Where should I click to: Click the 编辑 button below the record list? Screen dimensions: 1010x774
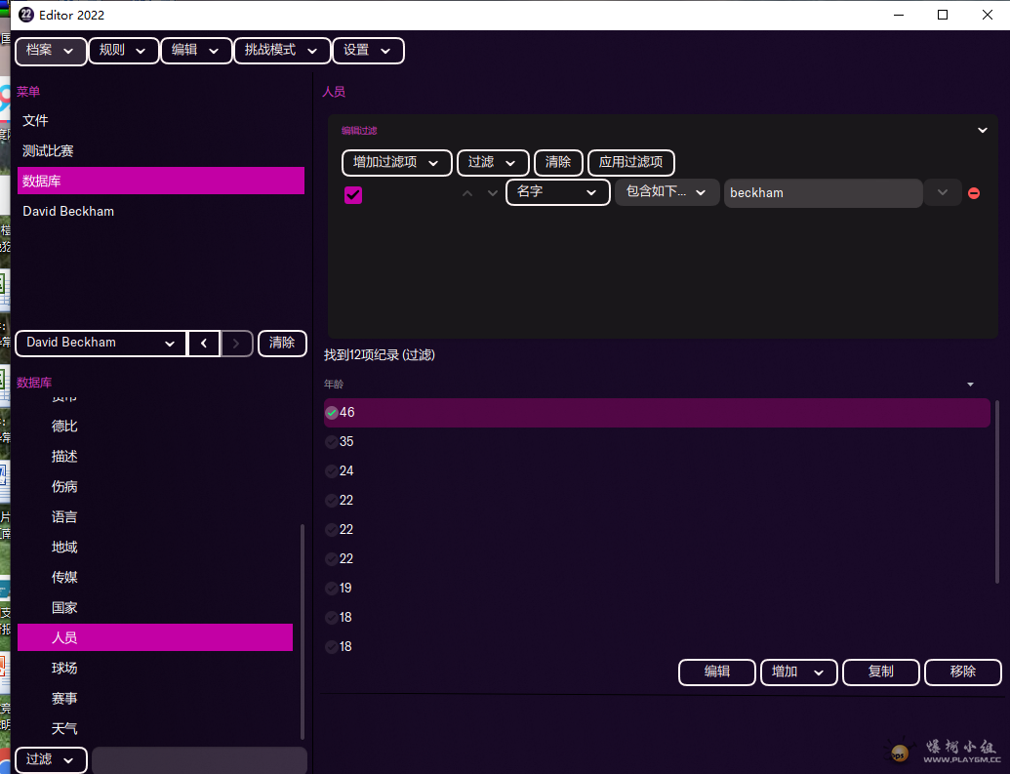coord(717,672)
